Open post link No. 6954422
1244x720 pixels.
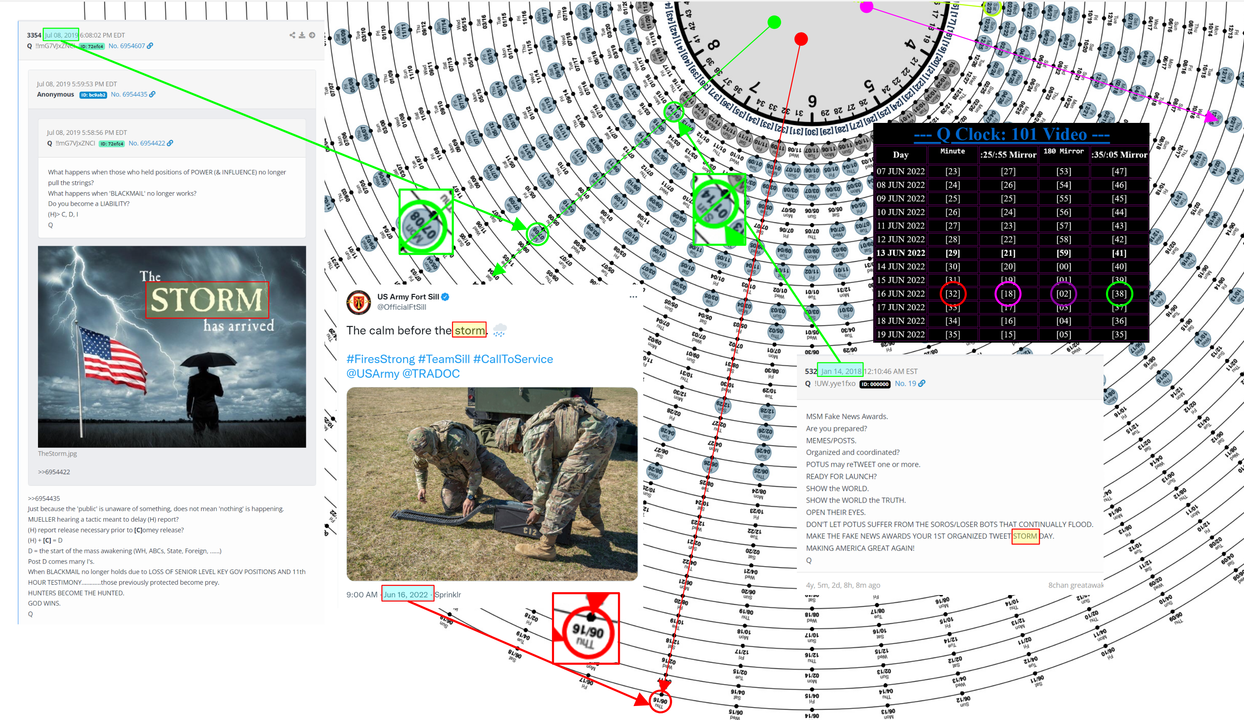click(147, 143)
